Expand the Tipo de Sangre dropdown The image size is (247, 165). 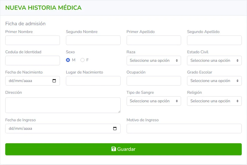[154, 101]
